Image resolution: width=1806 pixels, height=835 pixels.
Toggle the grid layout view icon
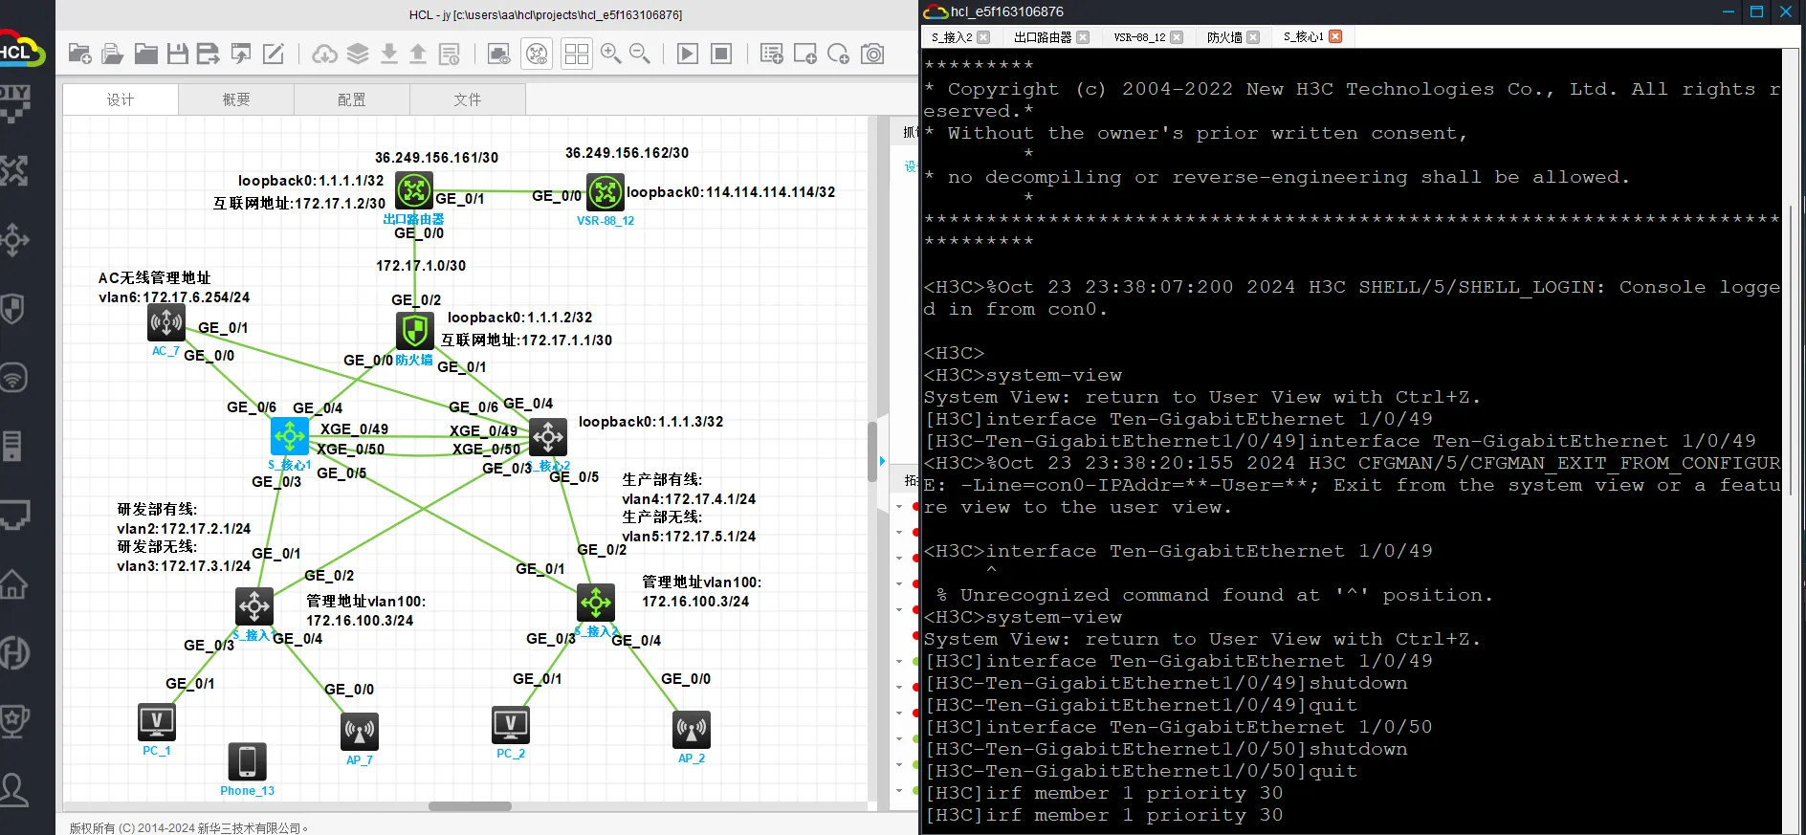(x=577, y=54)
